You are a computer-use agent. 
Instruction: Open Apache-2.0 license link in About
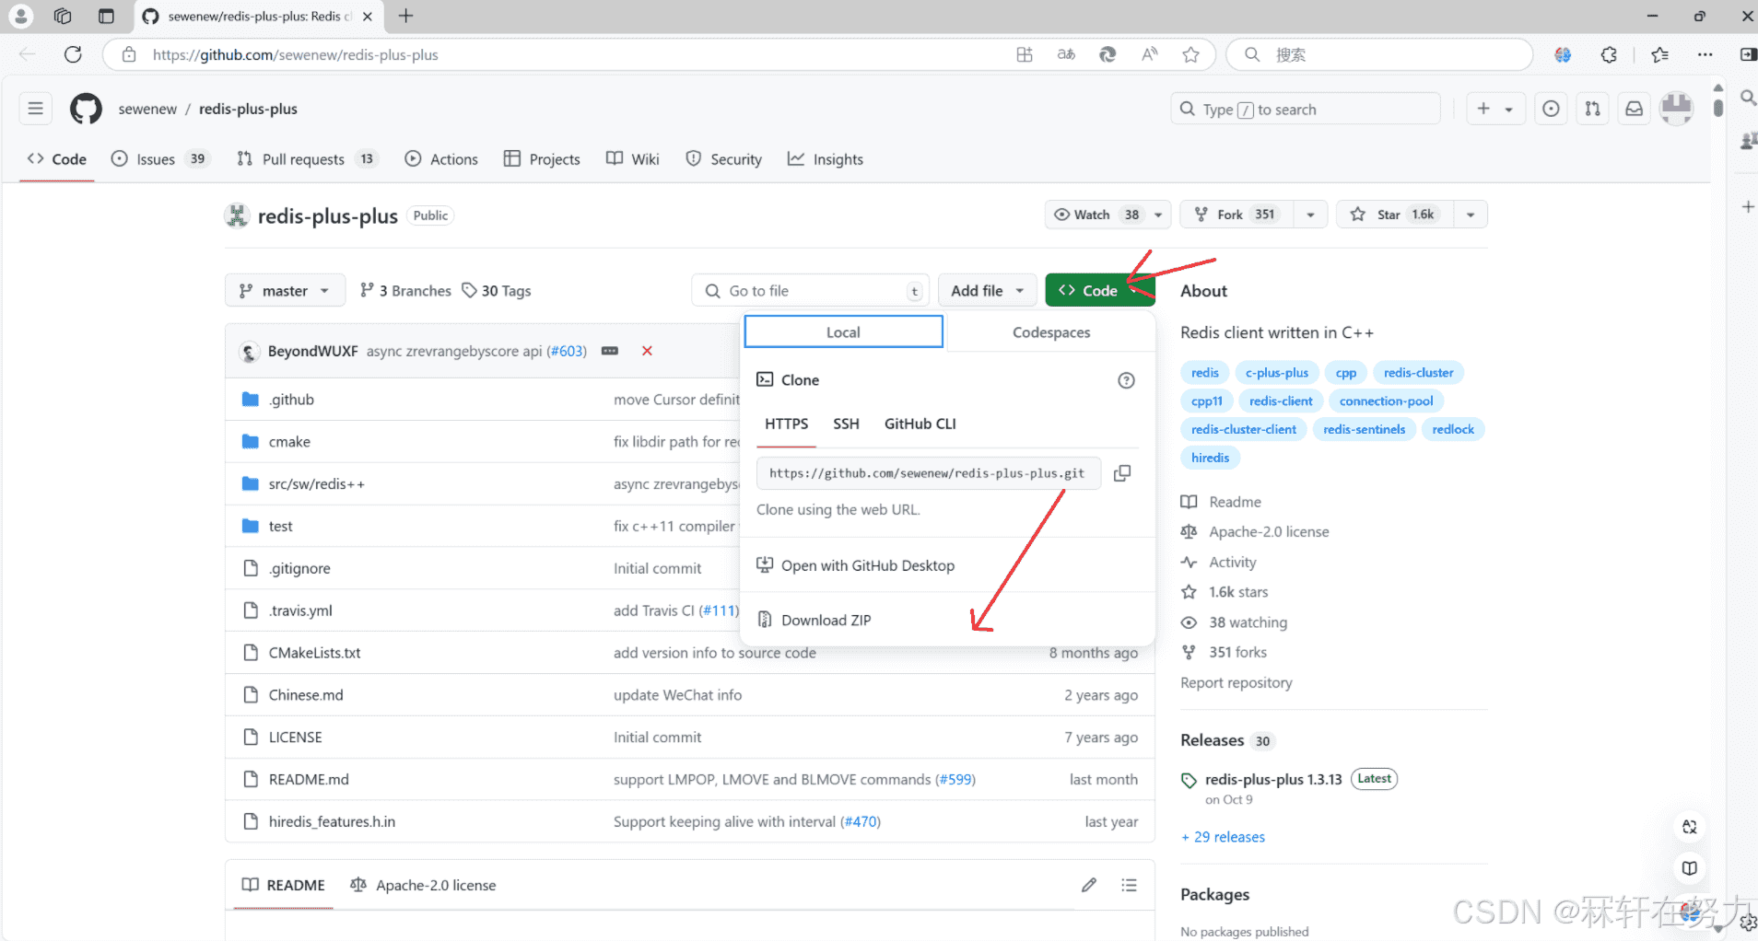coord(1269,531)
